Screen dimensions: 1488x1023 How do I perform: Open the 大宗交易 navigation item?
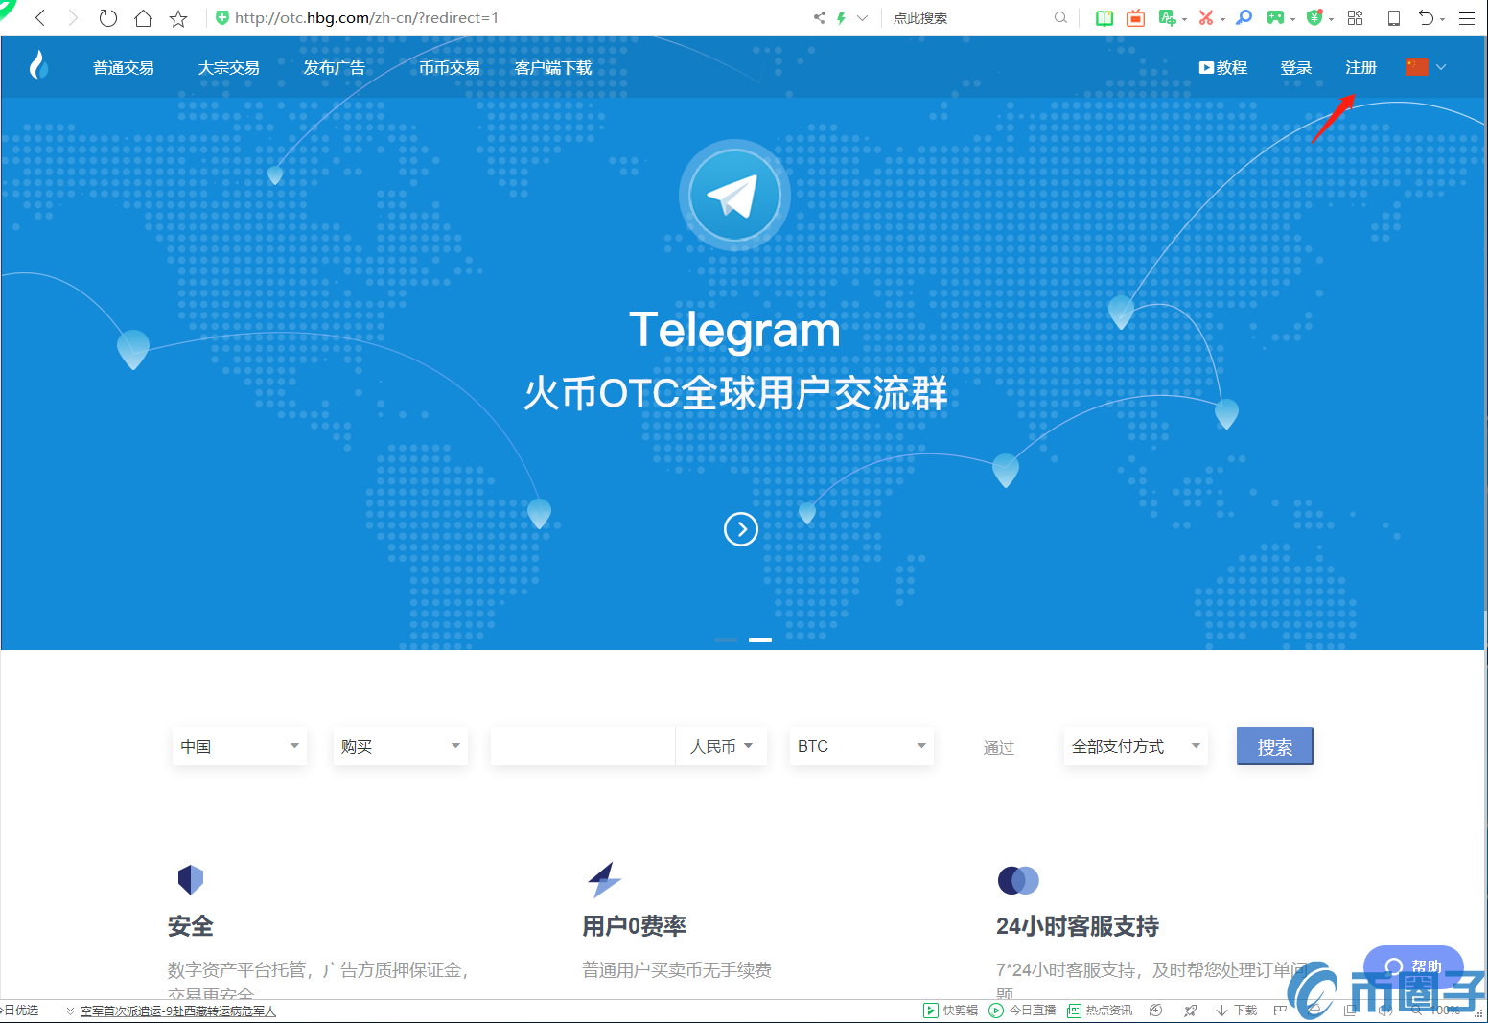(228, 68)
